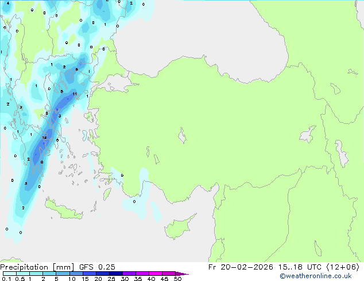Click the 20 to 25 mm legend swatch

[102, 274]
